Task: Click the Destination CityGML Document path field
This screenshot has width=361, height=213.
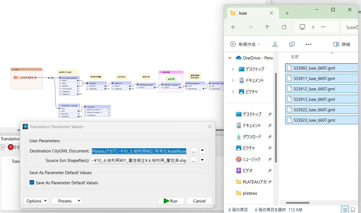Action: [x=139, y=151]
